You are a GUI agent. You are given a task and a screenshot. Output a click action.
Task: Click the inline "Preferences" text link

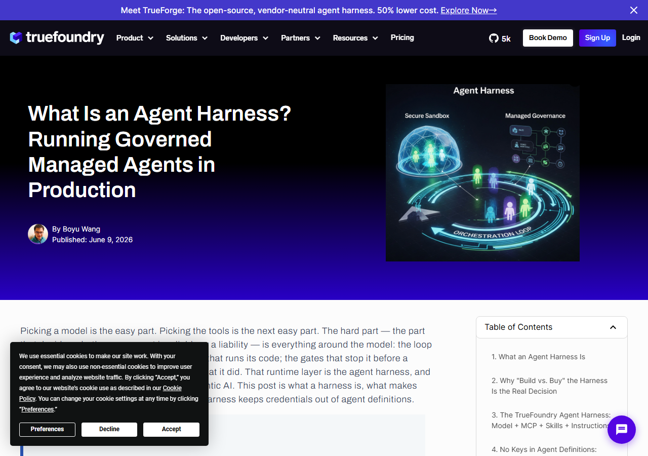[37, 409]
